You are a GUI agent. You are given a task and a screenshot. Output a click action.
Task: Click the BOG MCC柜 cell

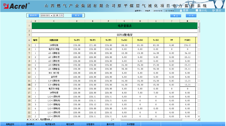pos(54,73)
